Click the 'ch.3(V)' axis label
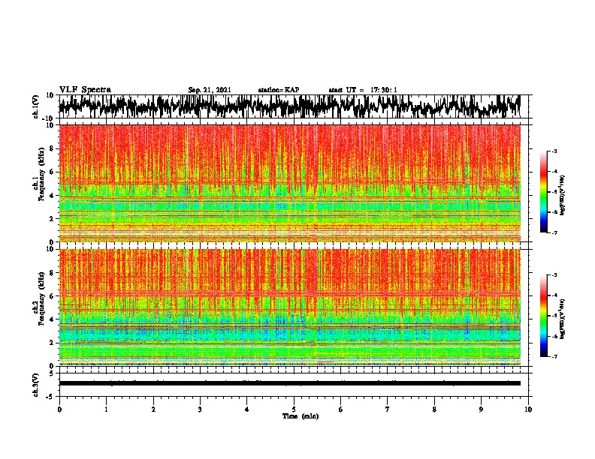Screen dimensions: 595x459 pos(36,385)
